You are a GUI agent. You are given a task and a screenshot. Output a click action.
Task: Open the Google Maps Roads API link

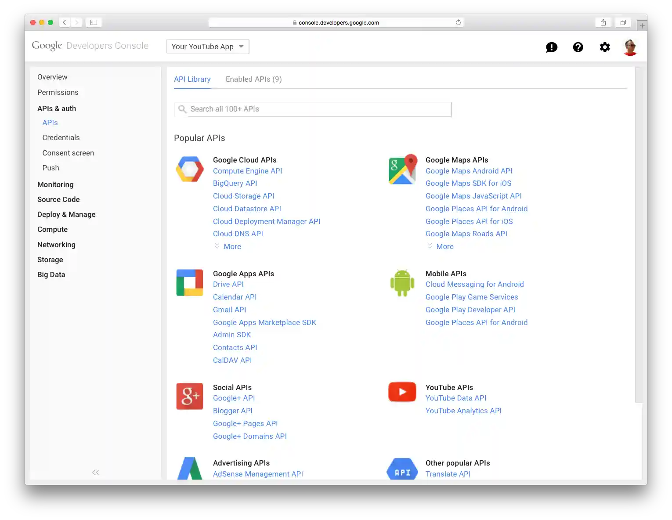click(x=466, y=234)
